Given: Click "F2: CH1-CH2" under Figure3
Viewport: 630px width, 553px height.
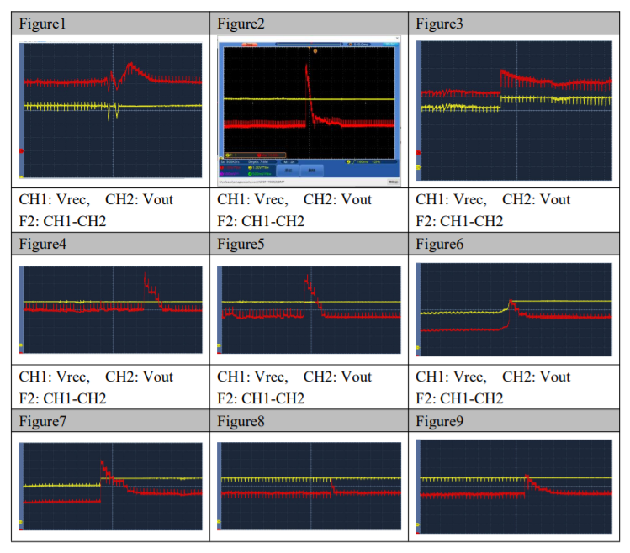Looking at the screenshot, I should (459, 221).
